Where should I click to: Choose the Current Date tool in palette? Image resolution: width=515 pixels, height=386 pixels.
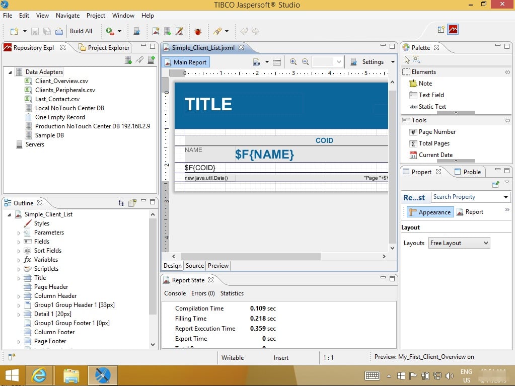(x=435, y=155)
